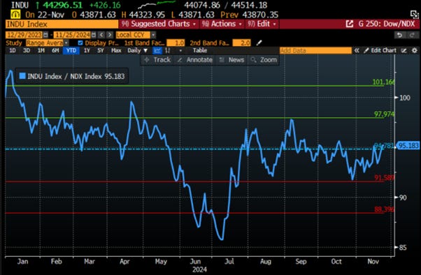Viewport: 421px width, 275px height.
Task: Click the start date field 12/29/2023
Action: click(24, 35)
